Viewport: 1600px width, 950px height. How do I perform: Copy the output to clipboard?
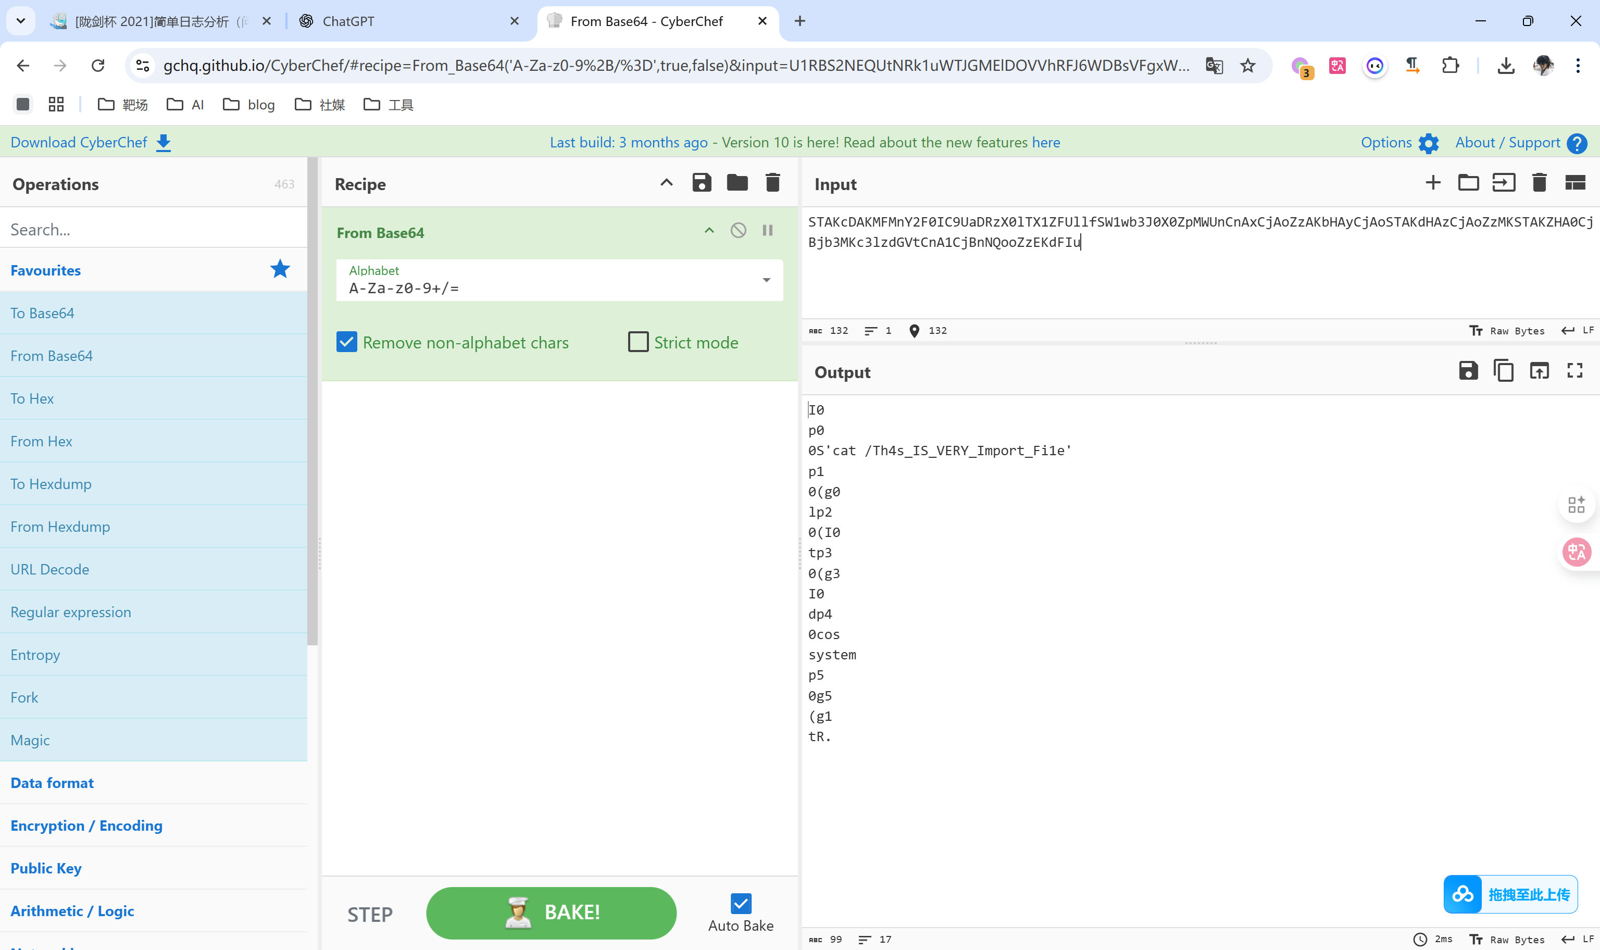(x=1503, y=371)
